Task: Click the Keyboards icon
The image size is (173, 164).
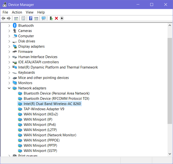Action: click(15, 73)
